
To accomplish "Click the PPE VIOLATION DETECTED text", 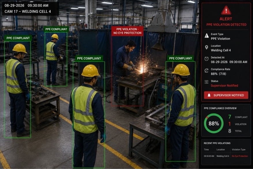I will pyautogui.click(x=226, y=25).
